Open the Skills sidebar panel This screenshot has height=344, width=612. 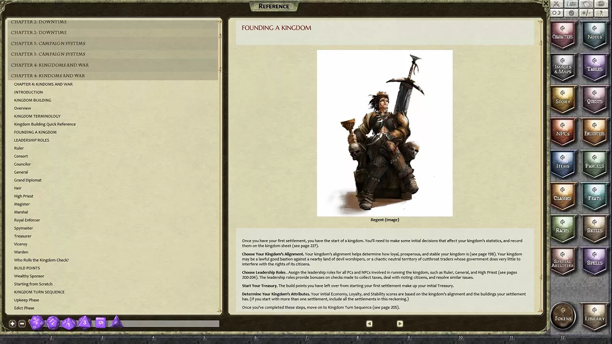tap(594, 228)
